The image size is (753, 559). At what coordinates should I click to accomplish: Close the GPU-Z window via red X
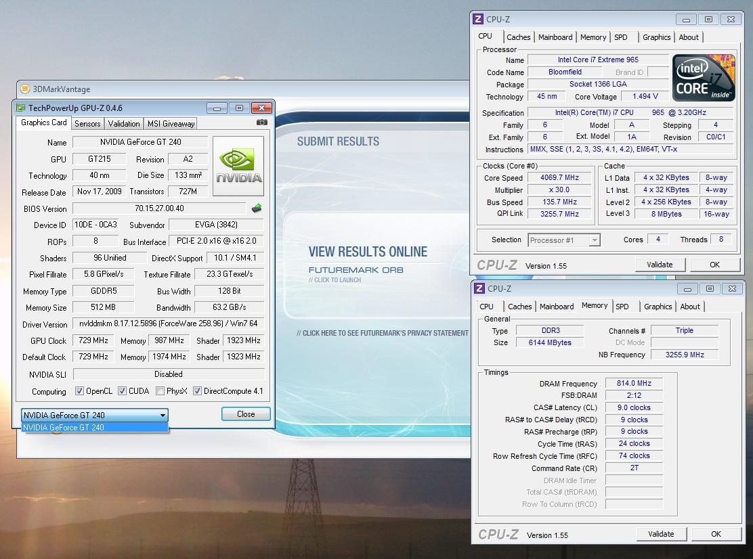click(262, 108)
